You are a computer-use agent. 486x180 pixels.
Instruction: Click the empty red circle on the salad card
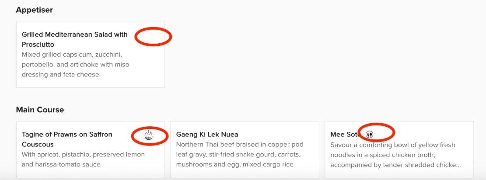[x=153, y=37]
